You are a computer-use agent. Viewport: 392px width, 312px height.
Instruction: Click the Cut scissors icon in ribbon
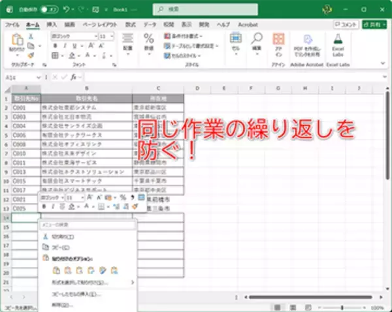pos(31,37)
